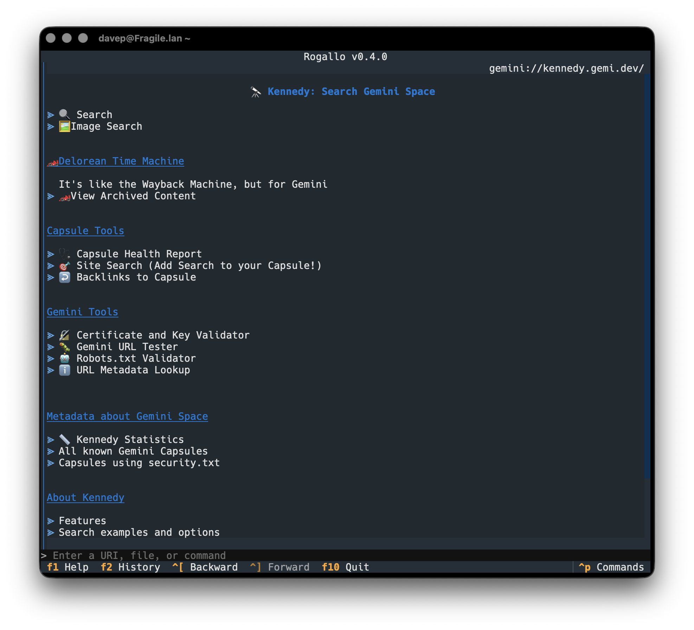Image resolution: width=694 pixels, height=630 pixels.
Task: Click the Delorean Time Machine heading
Action: pyautogui.click(x=121, y=161)
